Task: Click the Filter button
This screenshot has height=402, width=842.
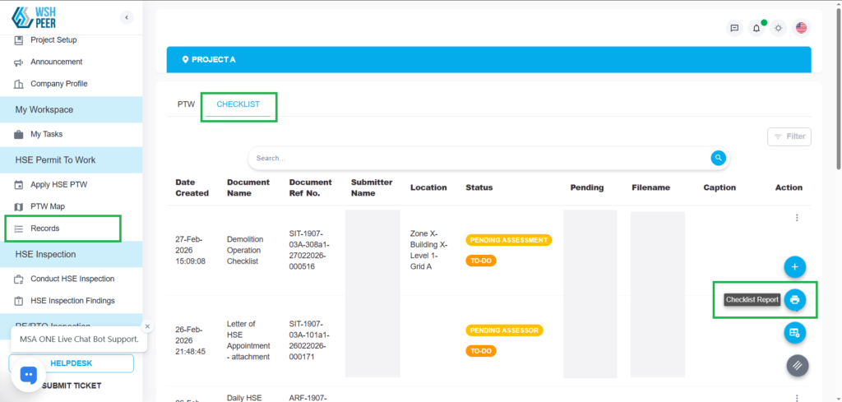Action: 789,136
